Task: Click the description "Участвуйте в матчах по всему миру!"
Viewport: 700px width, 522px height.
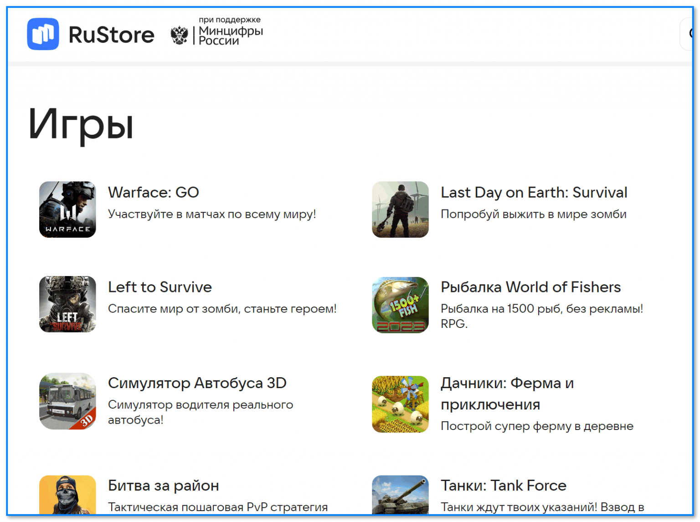Action: (212, 214)
